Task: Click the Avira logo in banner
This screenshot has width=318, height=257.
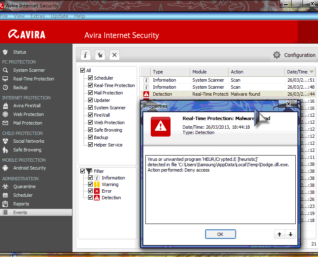Action: tap(27, 34)
